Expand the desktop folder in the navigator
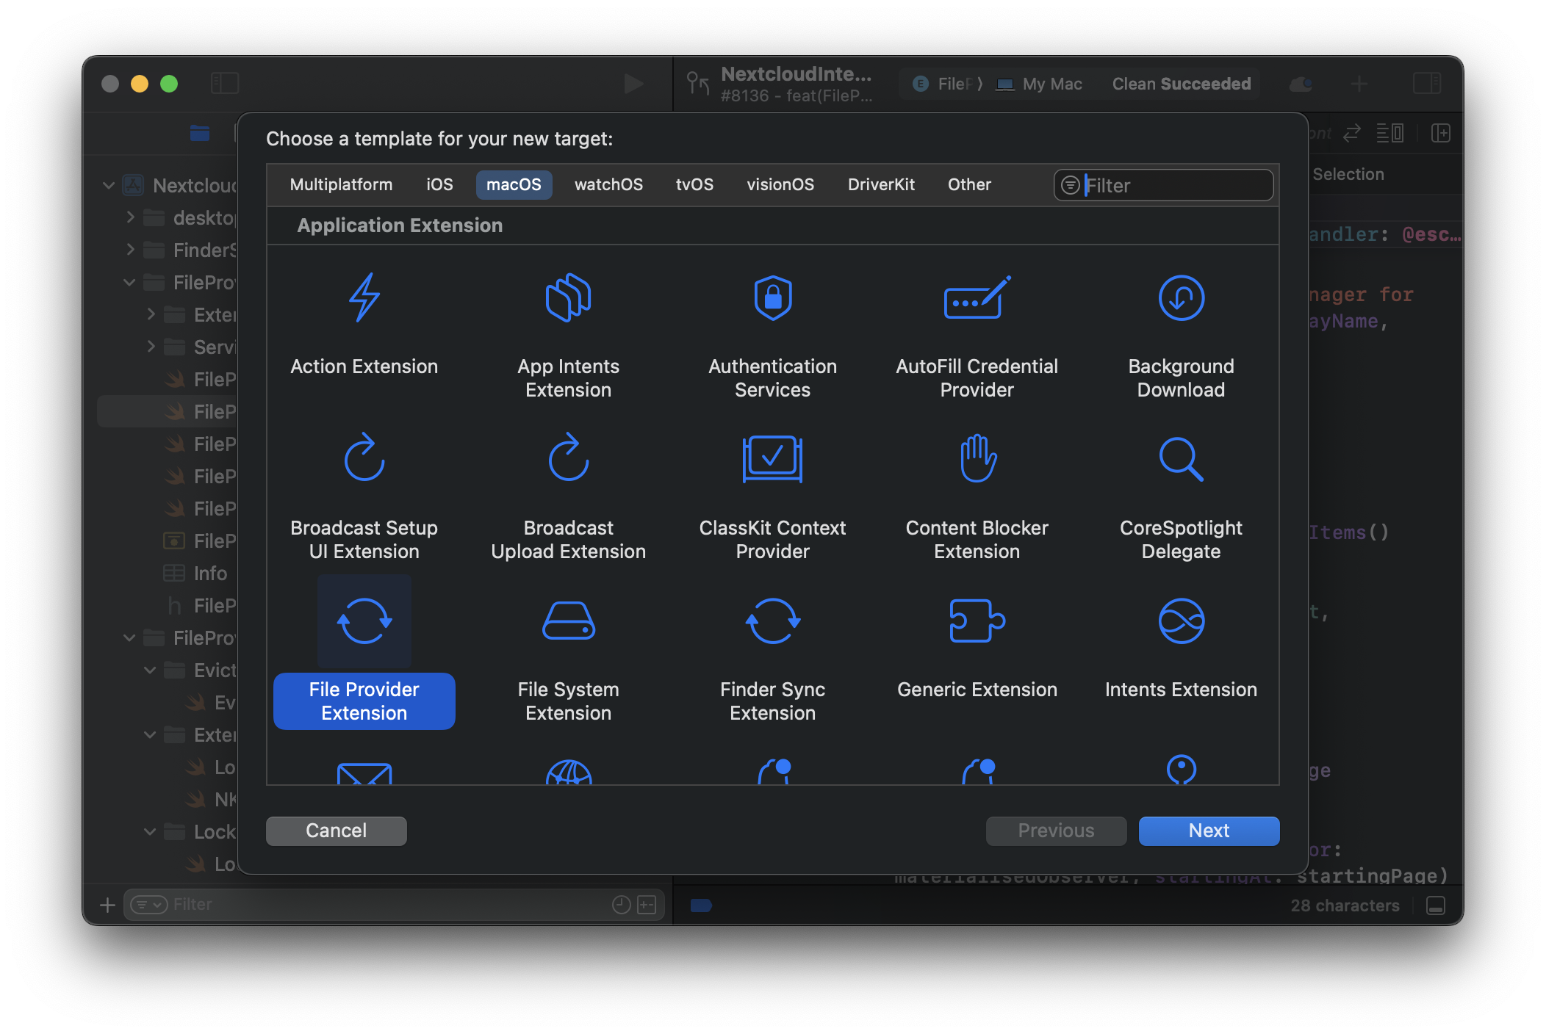Screen dimensions: 1546x1034 [130, 217]
